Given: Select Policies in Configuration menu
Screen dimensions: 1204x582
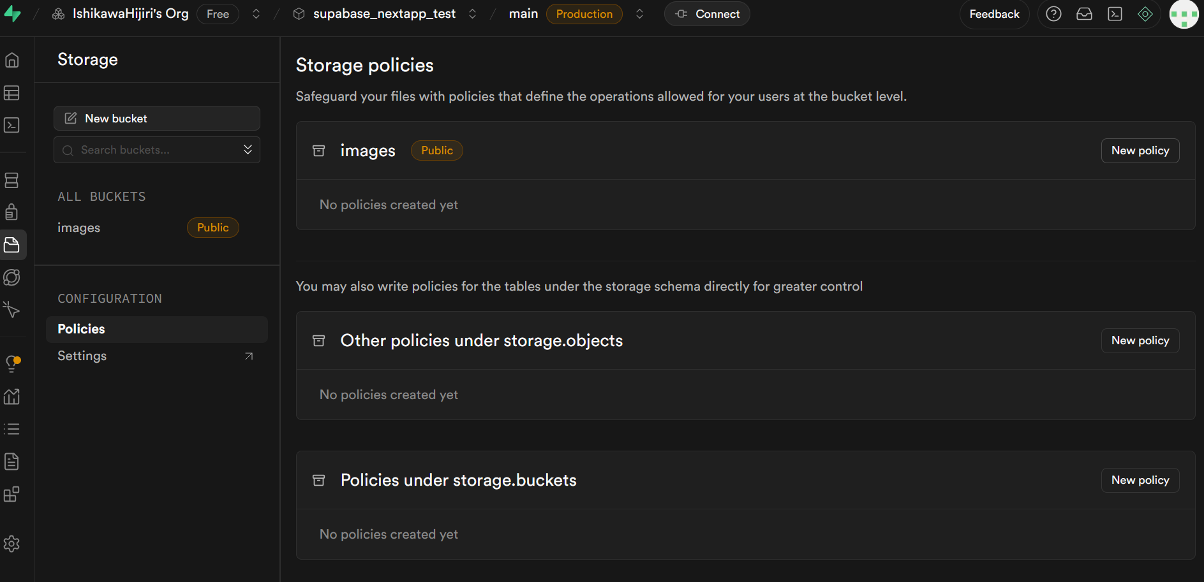Looking at the screenshot, I should (x=157, y=329).
